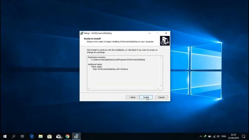This screenshot has width=249, height=140.
Task: Cancel the WinDynamicDesktop setup
Action: pyautogui.click(x=161, y=97)
